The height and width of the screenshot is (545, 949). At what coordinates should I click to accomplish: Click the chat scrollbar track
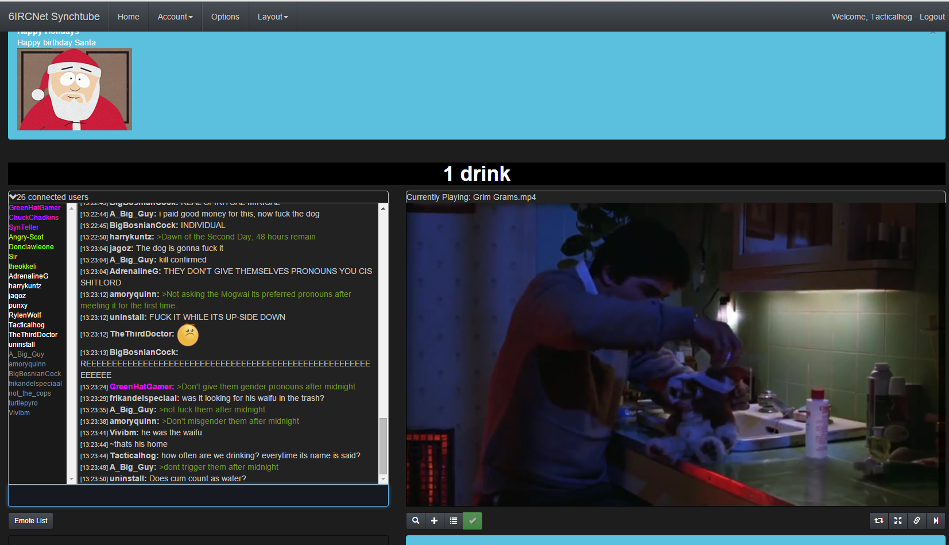(383, 316)
